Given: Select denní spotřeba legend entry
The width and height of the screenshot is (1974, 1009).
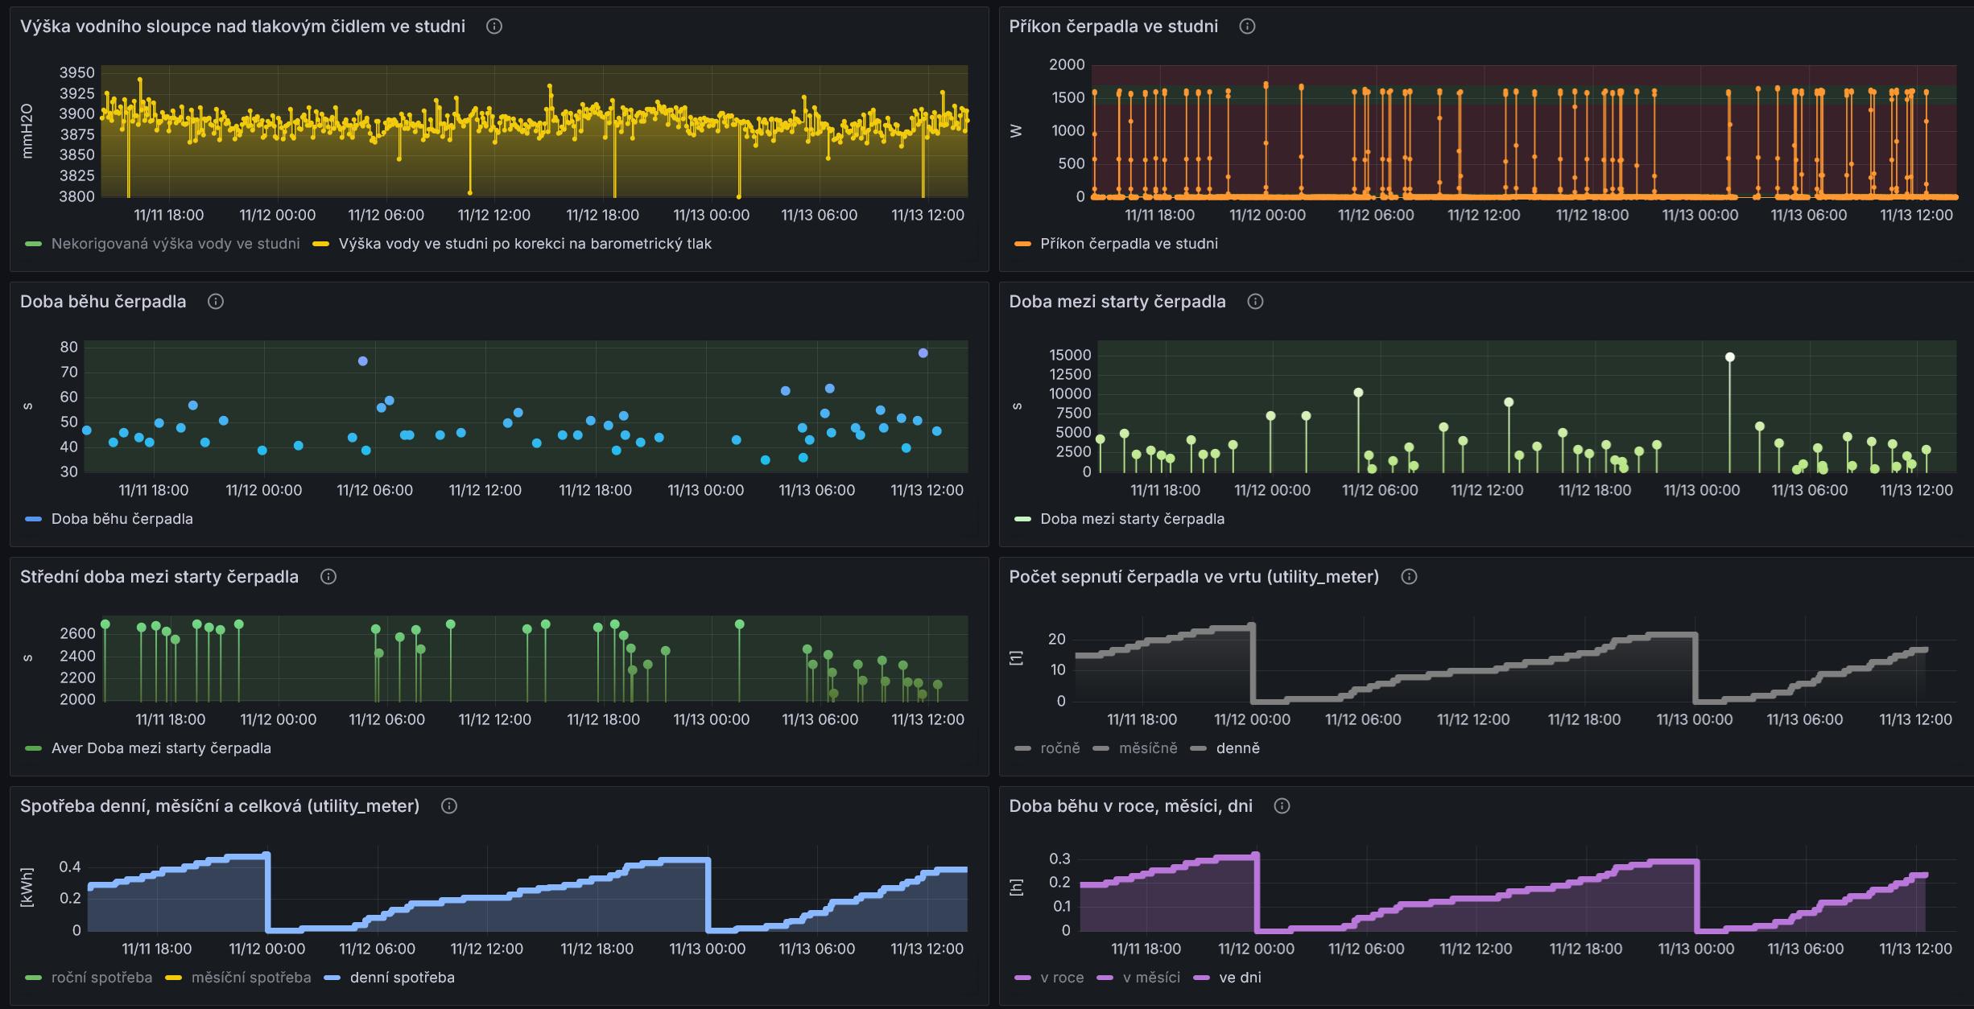Looking at the screenshot, I should (402, 978).
